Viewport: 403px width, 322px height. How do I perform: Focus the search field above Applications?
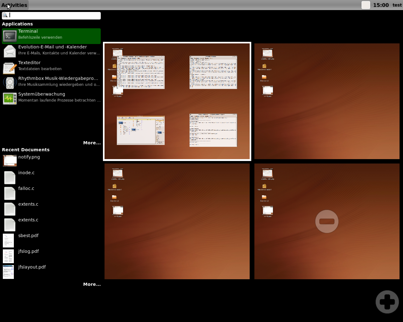click(51, 15)
